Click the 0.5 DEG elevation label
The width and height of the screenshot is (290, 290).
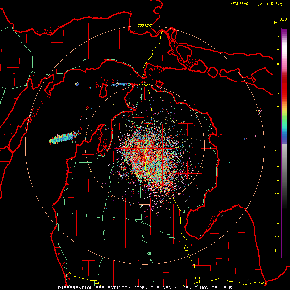(x=161, y=288)
